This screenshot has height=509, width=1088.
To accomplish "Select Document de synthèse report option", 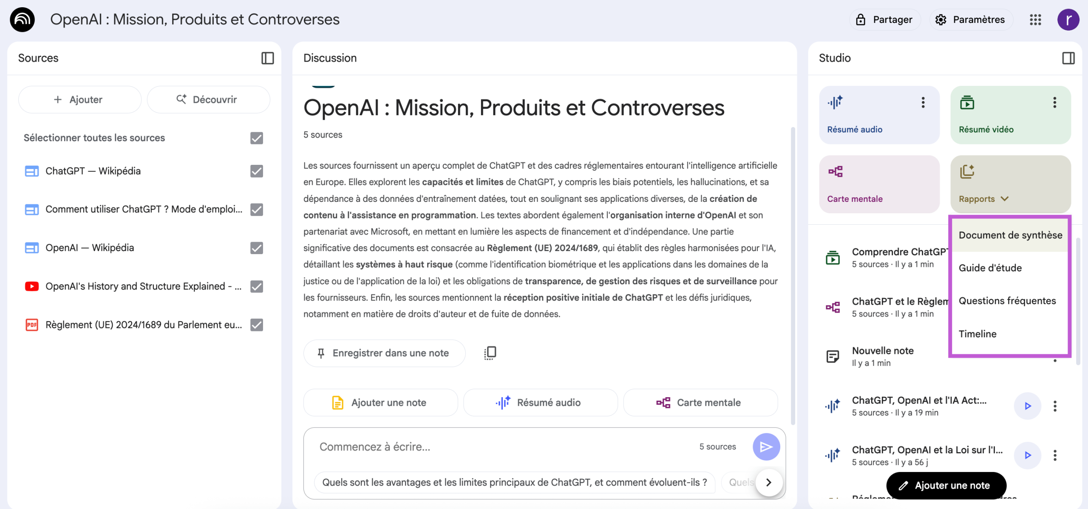I will click(1010, 235).
